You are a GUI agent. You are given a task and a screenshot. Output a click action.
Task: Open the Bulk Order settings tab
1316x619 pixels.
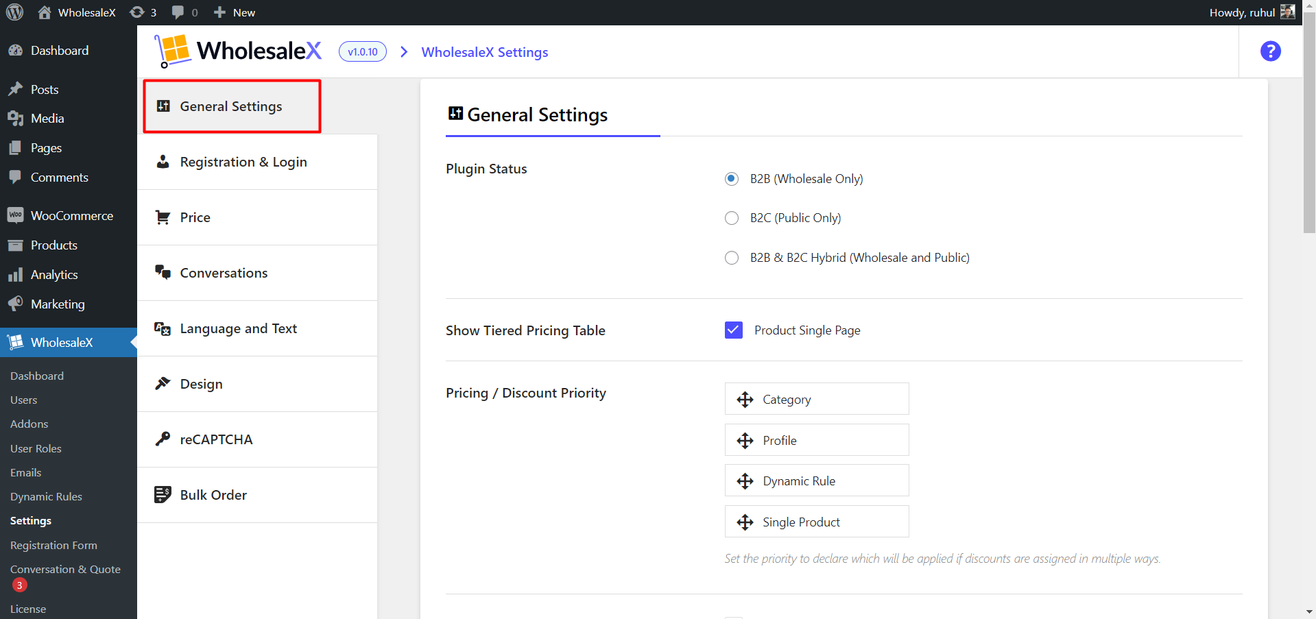coord(257,495)
